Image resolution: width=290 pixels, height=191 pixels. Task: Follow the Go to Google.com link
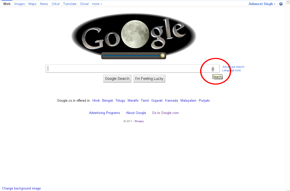point(165,113)
